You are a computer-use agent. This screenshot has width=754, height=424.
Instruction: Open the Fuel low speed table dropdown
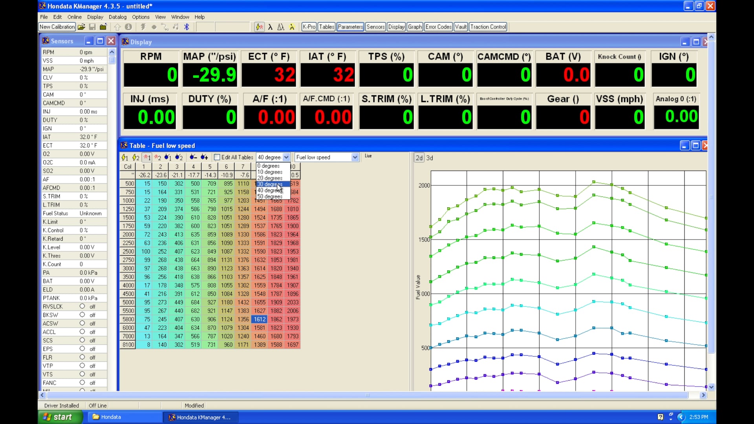tap(355, 157)
